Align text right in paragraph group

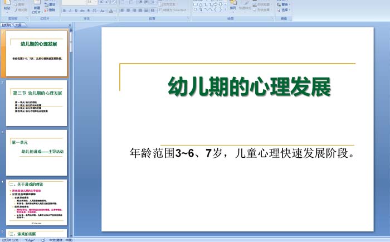tap(134, 10)
